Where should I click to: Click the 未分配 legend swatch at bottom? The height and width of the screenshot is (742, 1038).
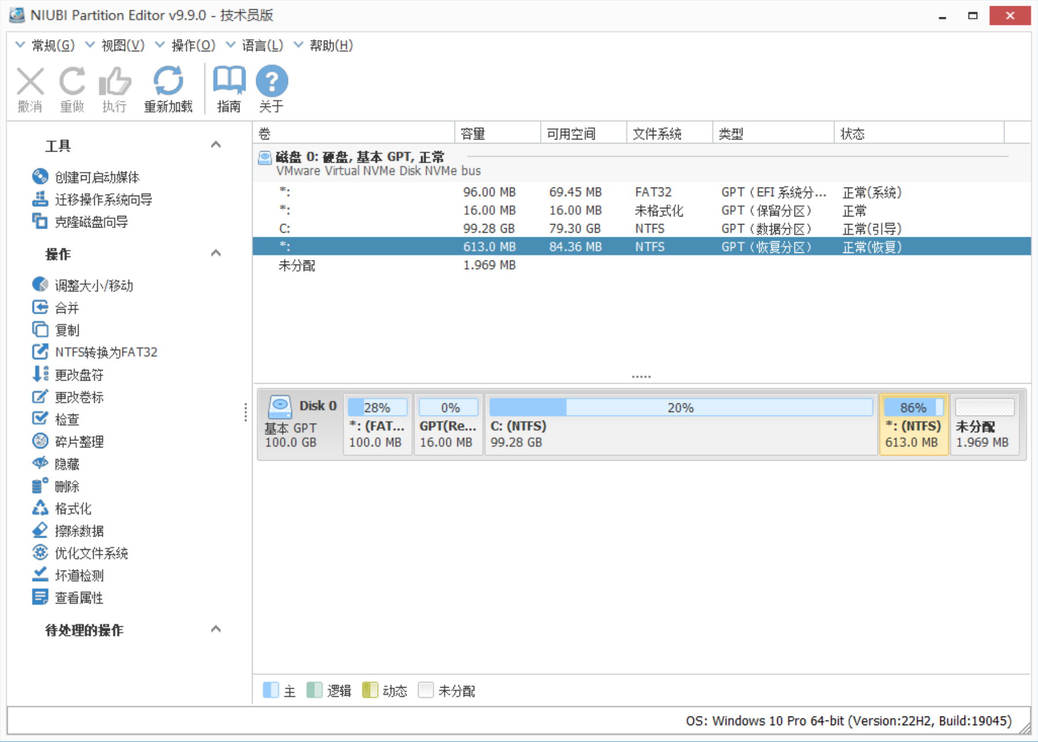pos(426,690)
